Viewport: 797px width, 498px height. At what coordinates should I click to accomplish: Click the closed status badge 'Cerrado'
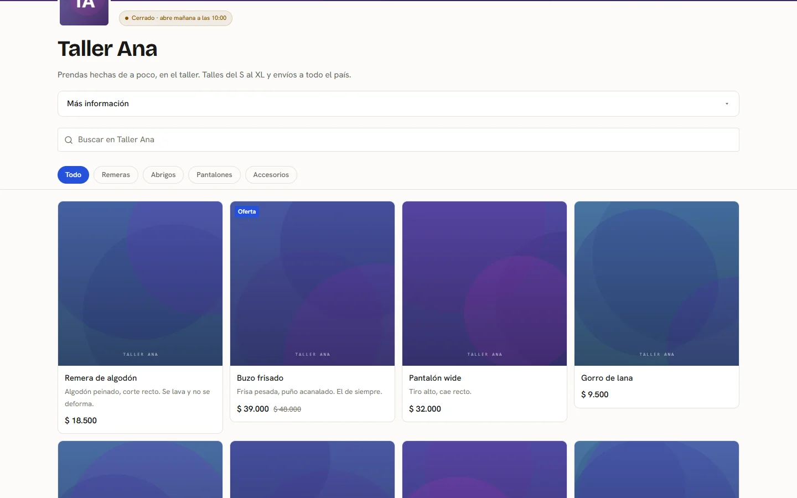coord(175,18)
